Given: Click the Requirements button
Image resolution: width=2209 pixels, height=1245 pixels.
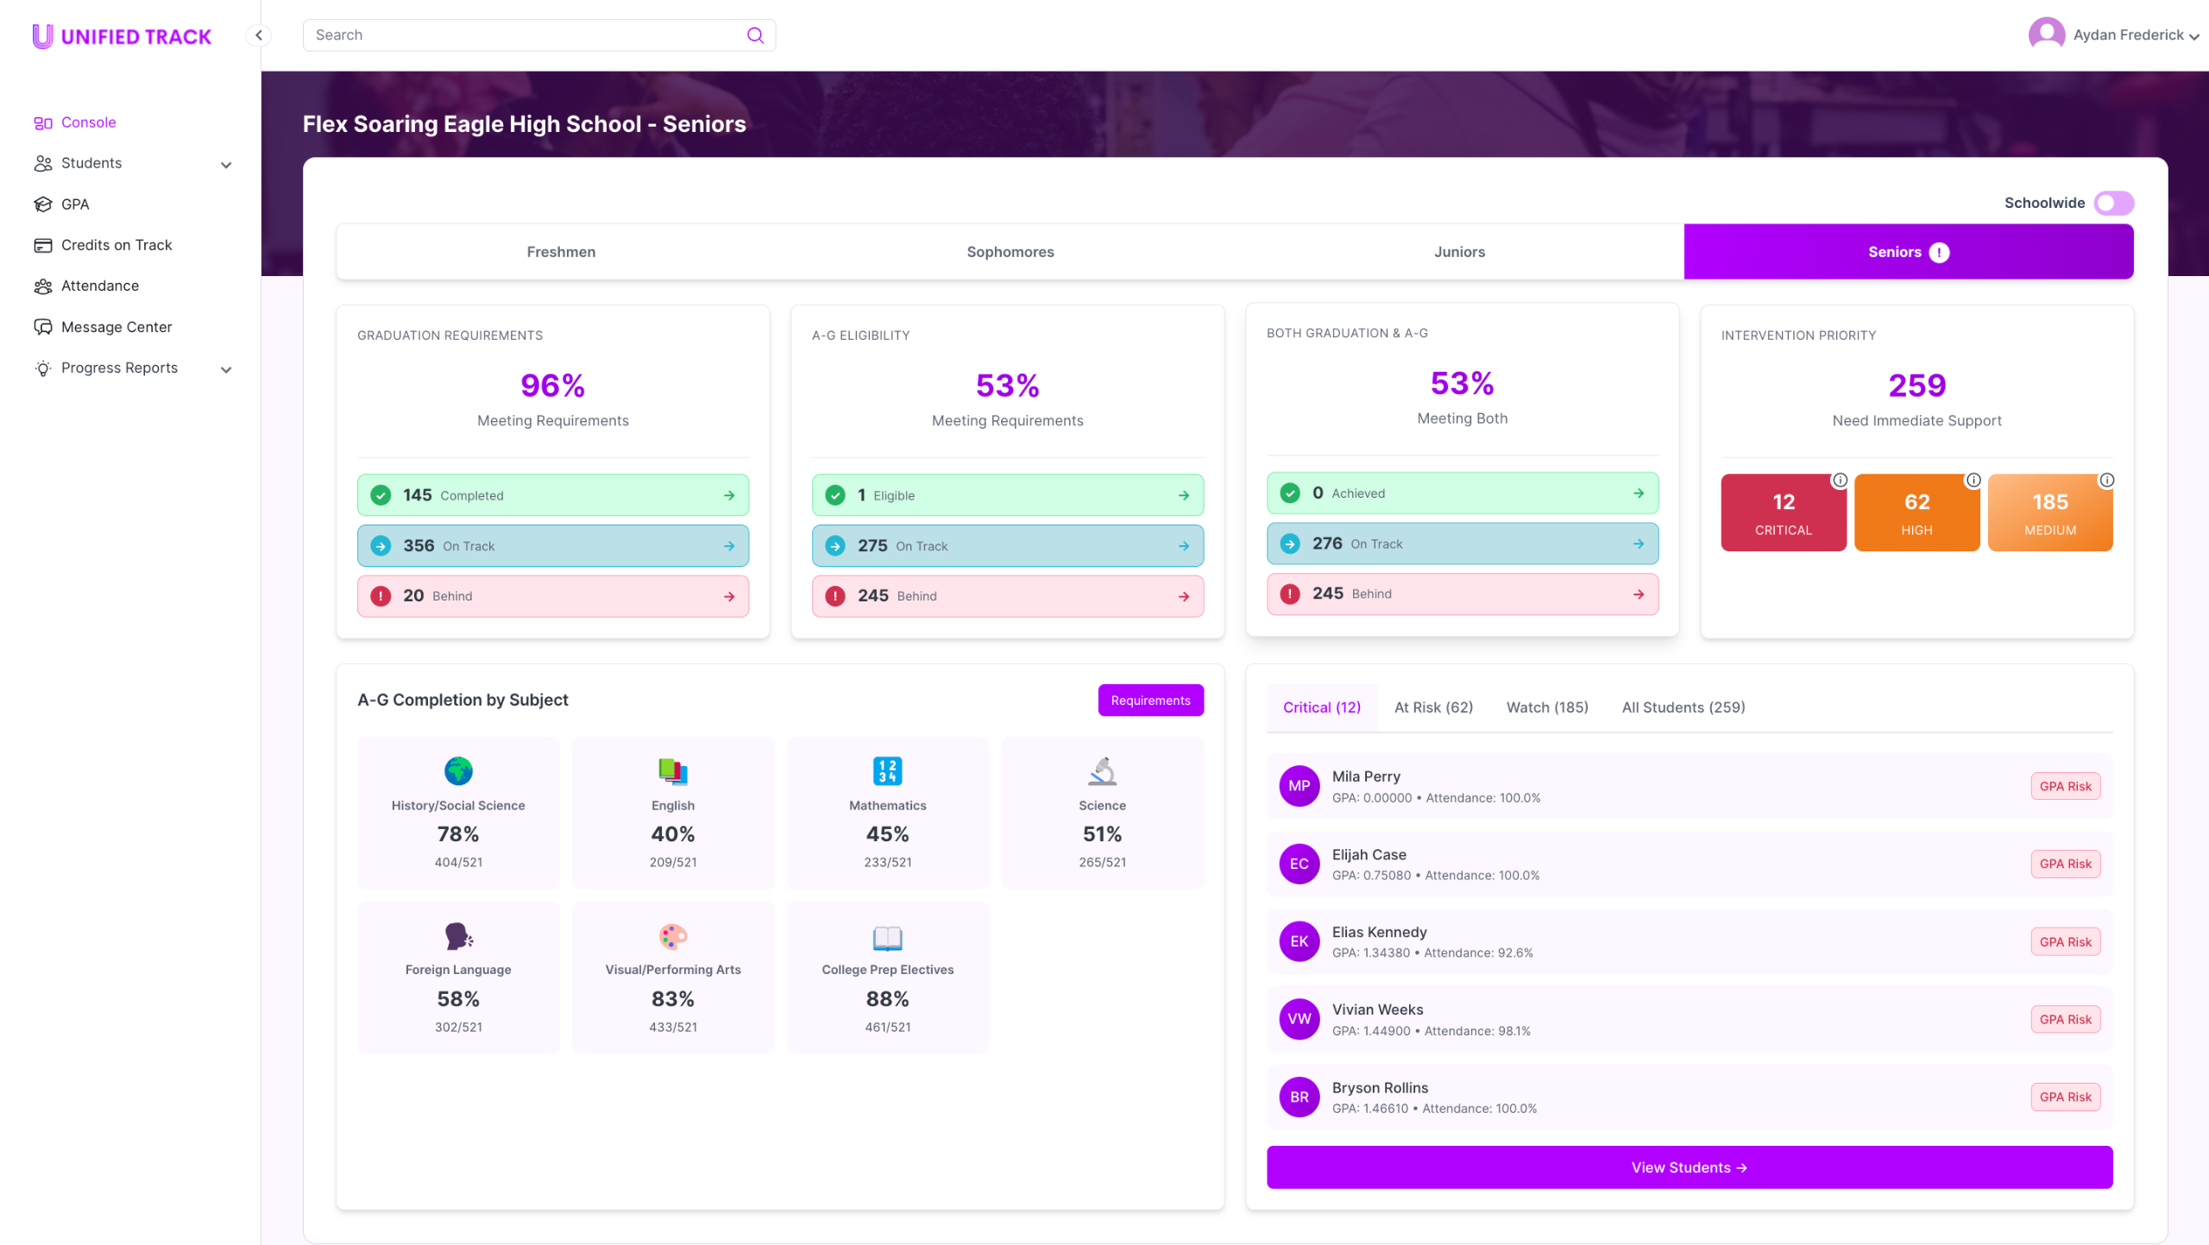Looking at the screenshot, I should click(x=1150, y=701).
